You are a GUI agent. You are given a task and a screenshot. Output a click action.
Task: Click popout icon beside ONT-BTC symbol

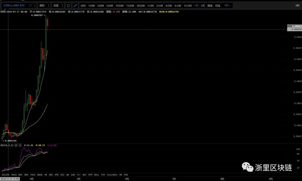coord(30,6)
